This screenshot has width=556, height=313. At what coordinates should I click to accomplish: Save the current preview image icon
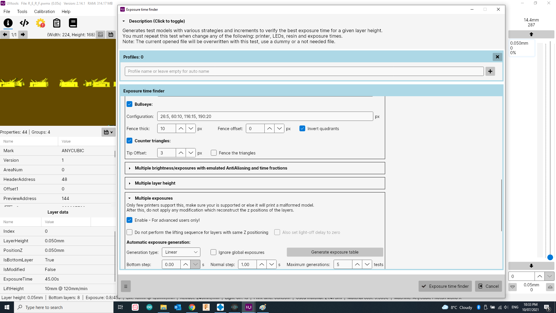[x=111, y=34]
